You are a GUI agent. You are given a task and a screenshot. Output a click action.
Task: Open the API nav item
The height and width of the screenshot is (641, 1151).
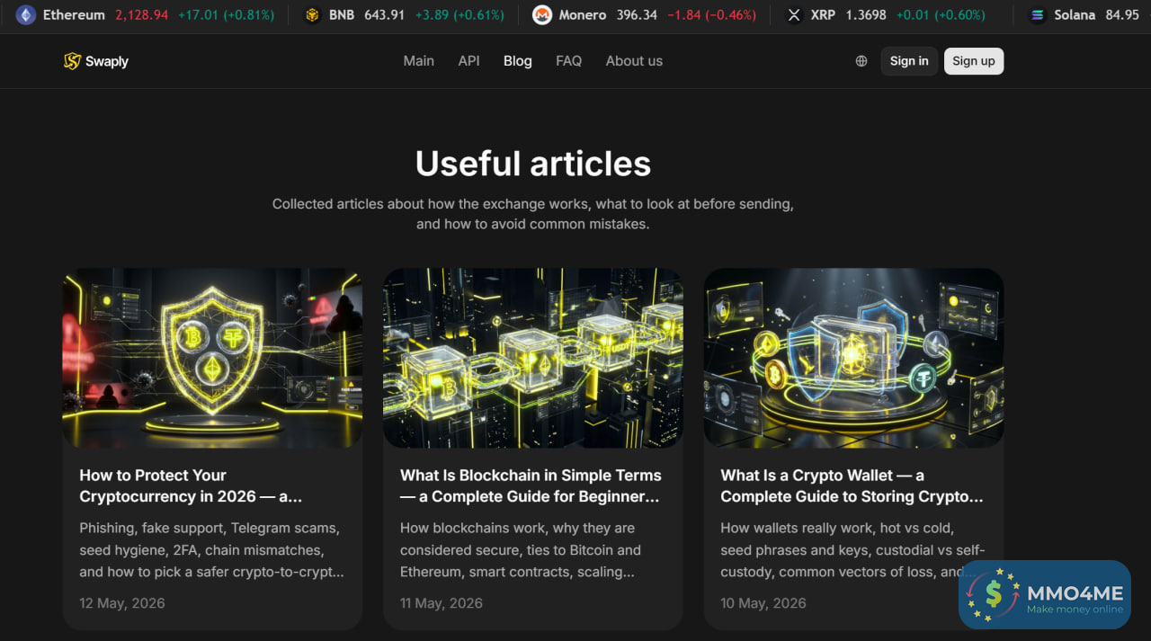[468, 61]
